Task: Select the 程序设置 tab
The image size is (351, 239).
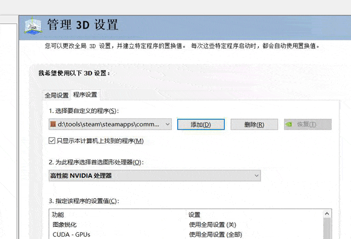Action: click(x=86, y=95)
